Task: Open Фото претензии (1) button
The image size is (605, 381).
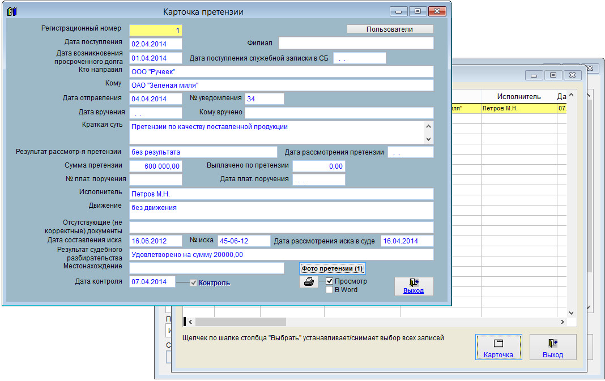Action: [332, 268]
